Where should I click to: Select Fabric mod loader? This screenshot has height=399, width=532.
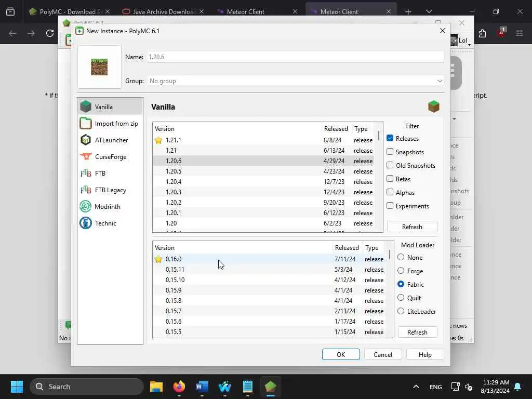pyautogui.click(x=401, y=284)
